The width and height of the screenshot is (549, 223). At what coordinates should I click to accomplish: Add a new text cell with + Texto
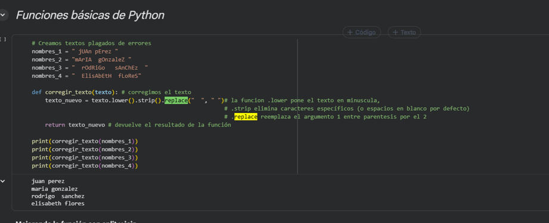(404, 33)
